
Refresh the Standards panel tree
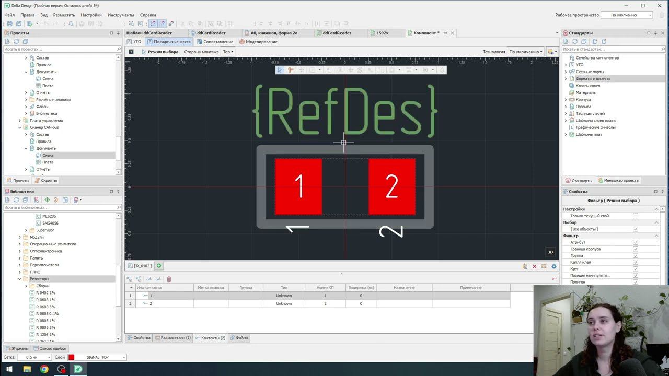click(x=575, y=41)
